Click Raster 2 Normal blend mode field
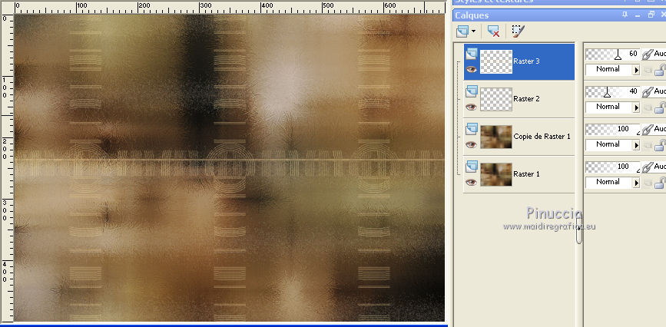The image size is (666, 327). coord(609,107)
